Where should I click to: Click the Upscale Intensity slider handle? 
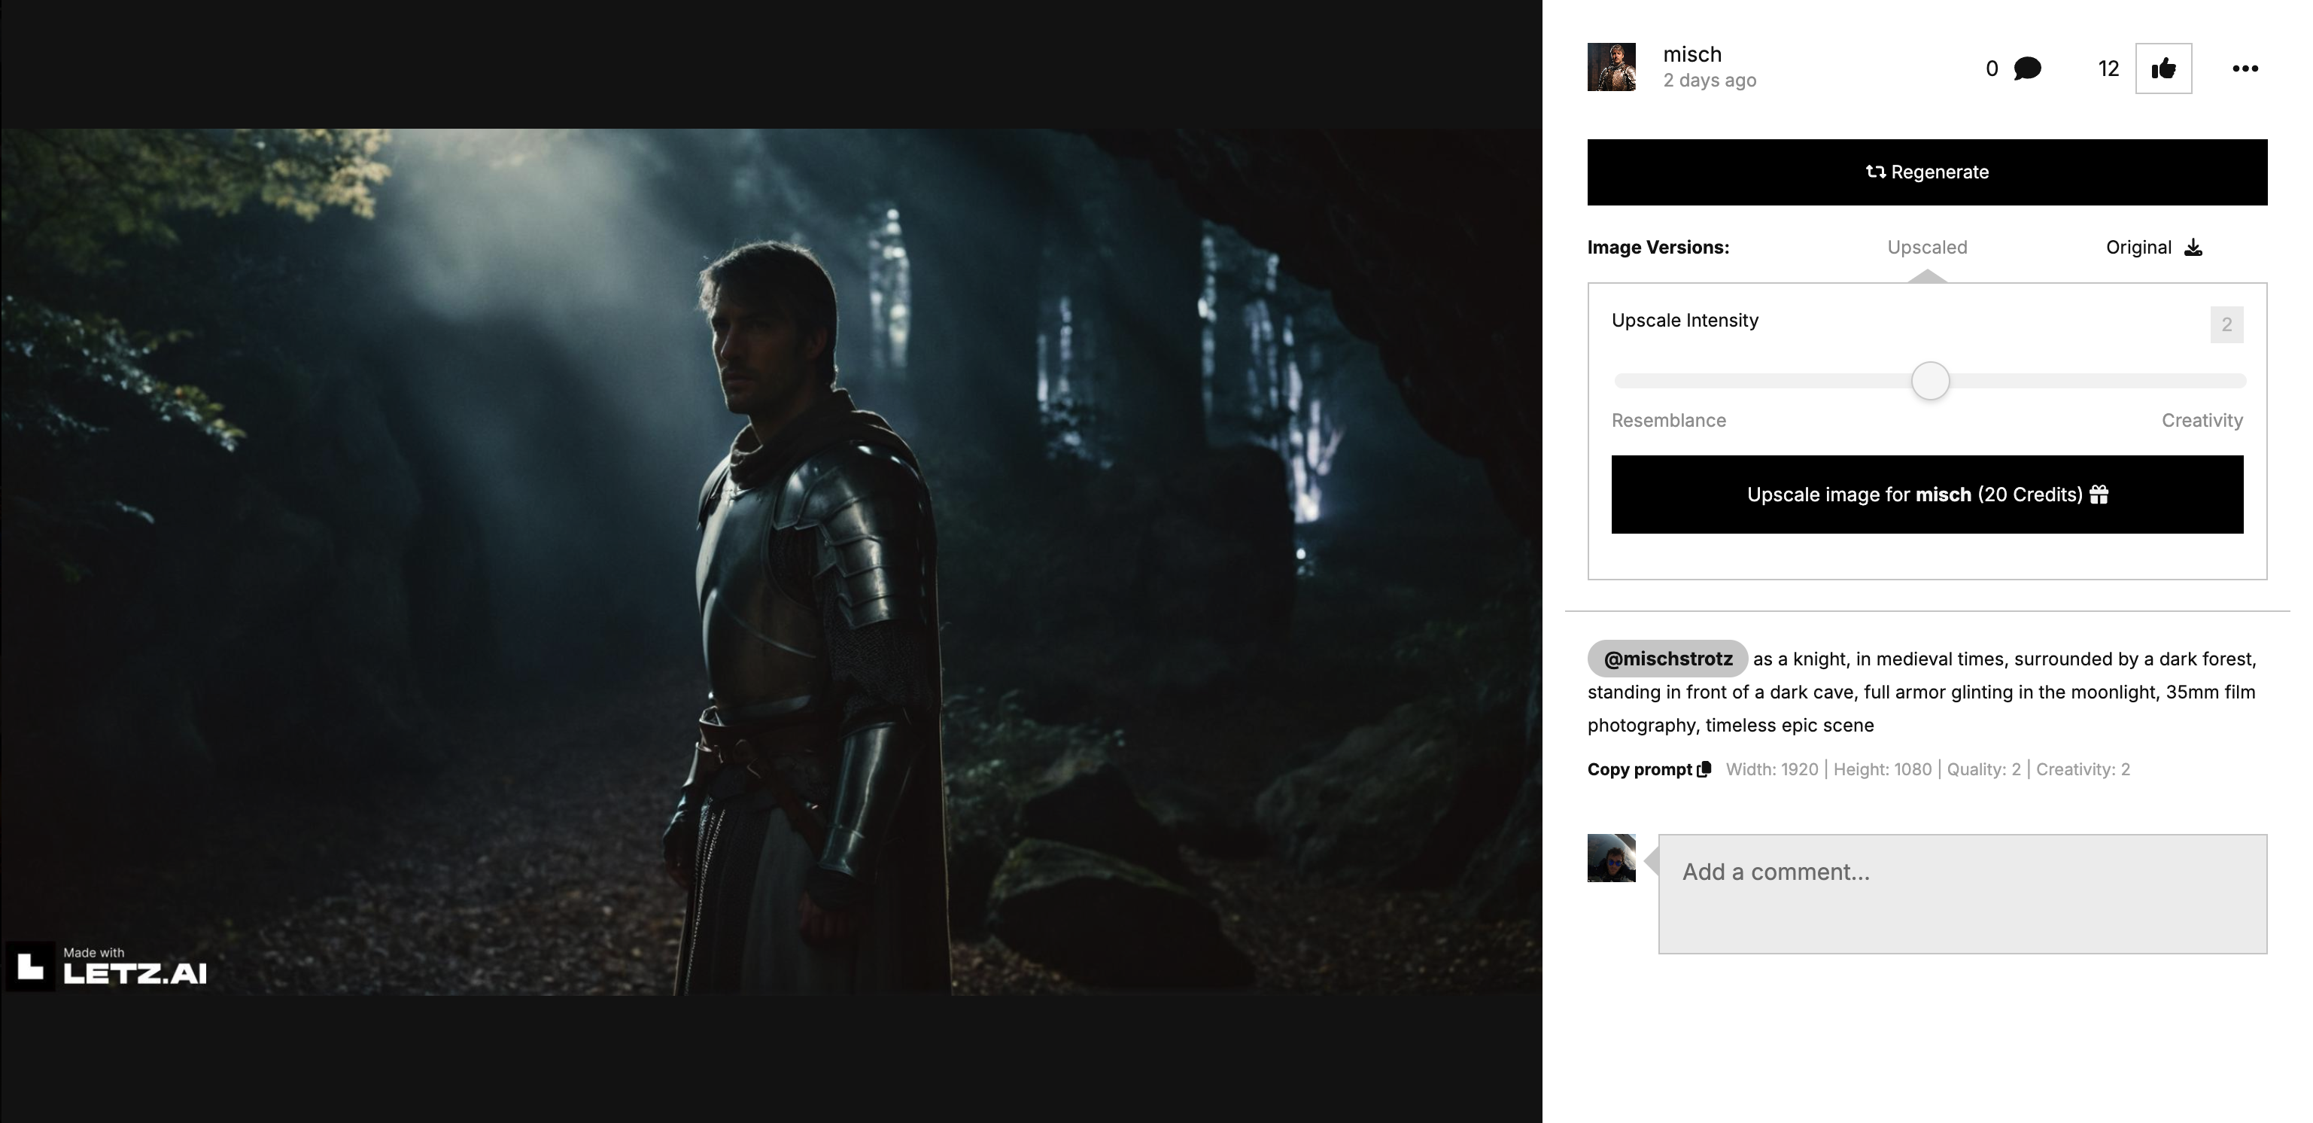(1929, 381)
